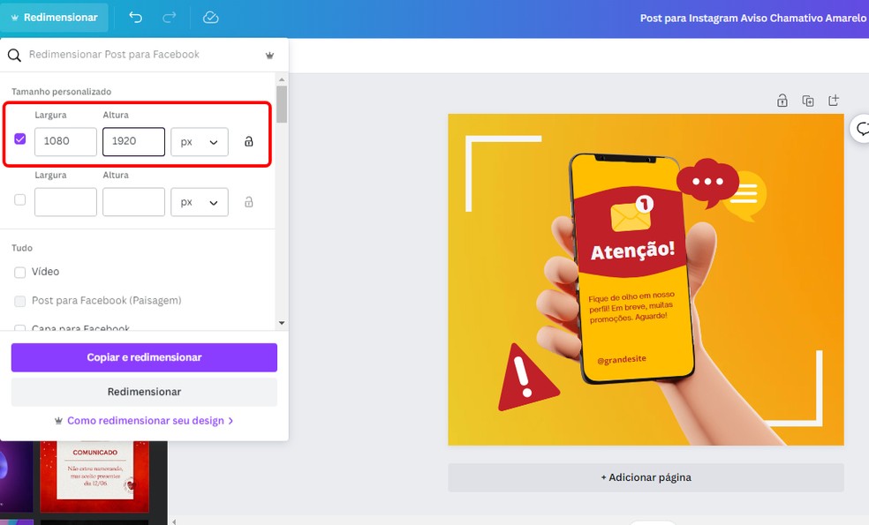The height and width of the screenshot is (525, 869).
Task: Check the Post para Facebook (Paisagem) option
Action: tap(19, 301)
